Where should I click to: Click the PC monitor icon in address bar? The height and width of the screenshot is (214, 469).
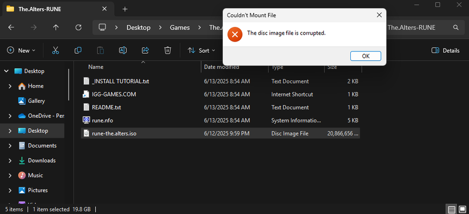102,28
